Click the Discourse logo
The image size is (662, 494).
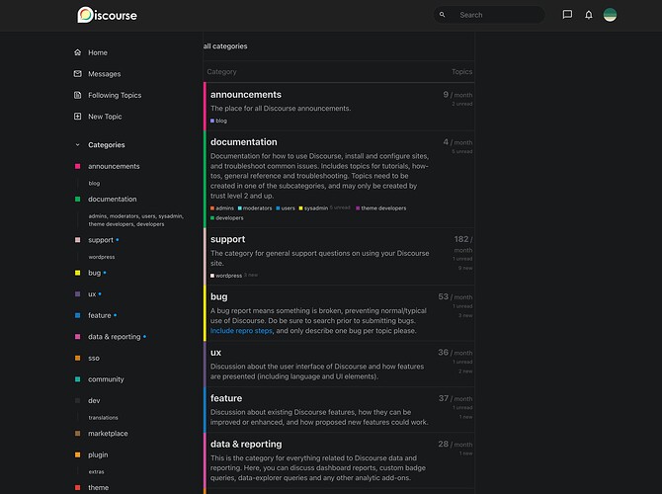[108, 15]
